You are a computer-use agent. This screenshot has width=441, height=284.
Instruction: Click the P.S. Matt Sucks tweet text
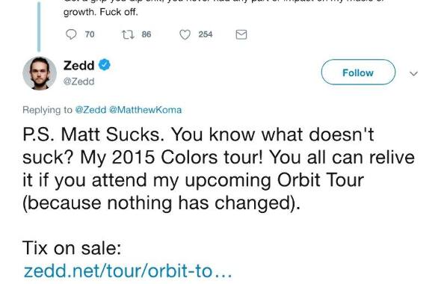218,169
